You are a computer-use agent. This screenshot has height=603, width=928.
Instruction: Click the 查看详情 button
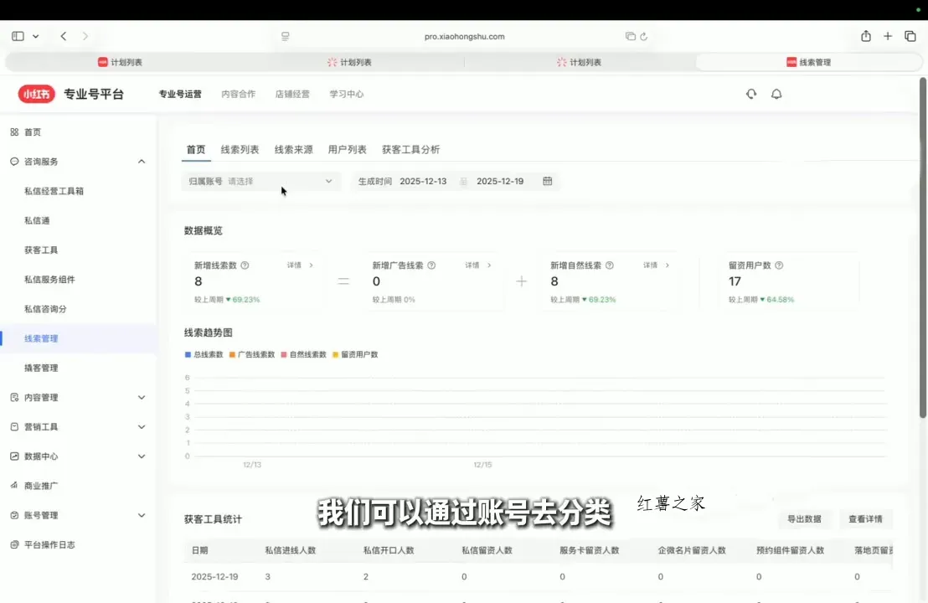865,519
